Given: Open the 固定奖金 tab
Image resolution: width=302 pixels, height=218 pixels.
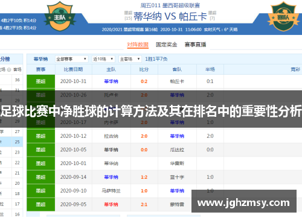Looking at the screenshot, I should 167,45.
